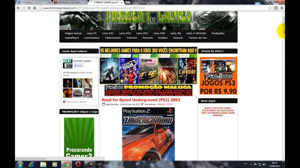This screenshot has width=300, height=168.
Task: Bookmark this page with the star icon
Action: tap(270, 8)
